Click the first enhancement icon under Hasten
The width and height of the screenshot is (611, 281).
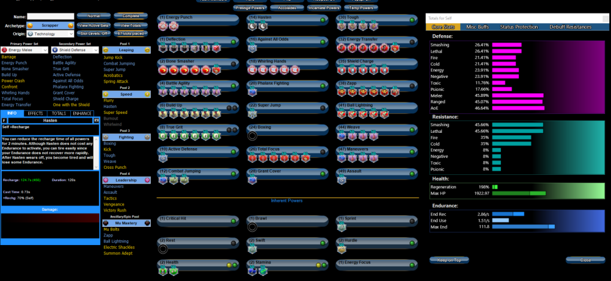click(x=252, y=27)
